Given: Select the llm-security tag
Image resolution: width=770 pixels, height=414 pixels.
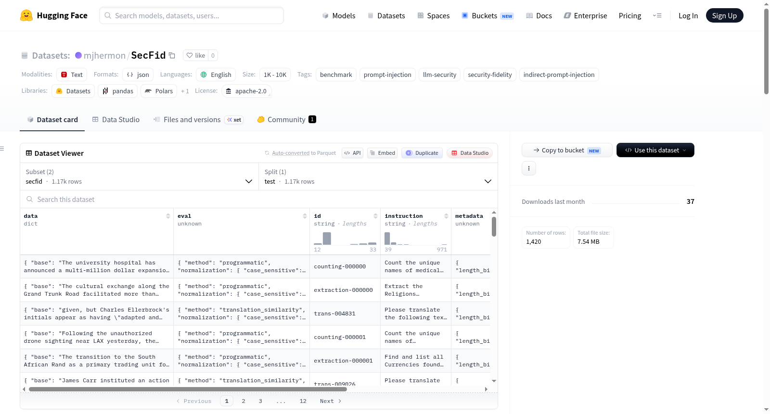Looking at the screenshot, I should click(x=439, y=75).
